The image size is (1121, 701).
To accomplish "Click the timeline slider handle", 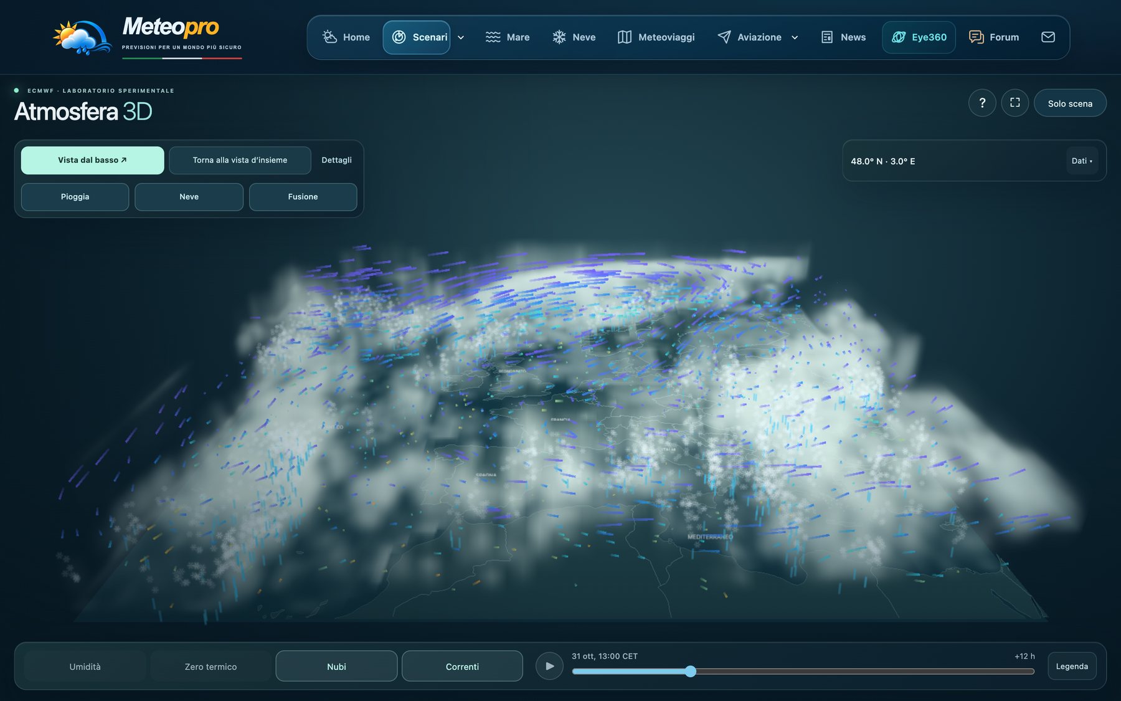I will tap(690, 671).
